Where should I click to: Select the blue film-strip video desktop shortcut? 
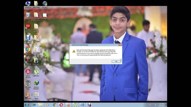[x=28, y=40]
